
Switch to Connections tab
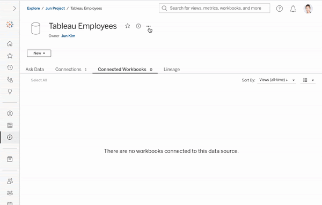[71, 70]
